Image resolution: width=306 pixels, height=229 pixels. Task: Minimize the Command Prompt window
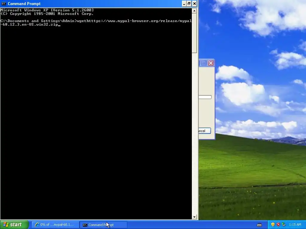click(184, 4)
